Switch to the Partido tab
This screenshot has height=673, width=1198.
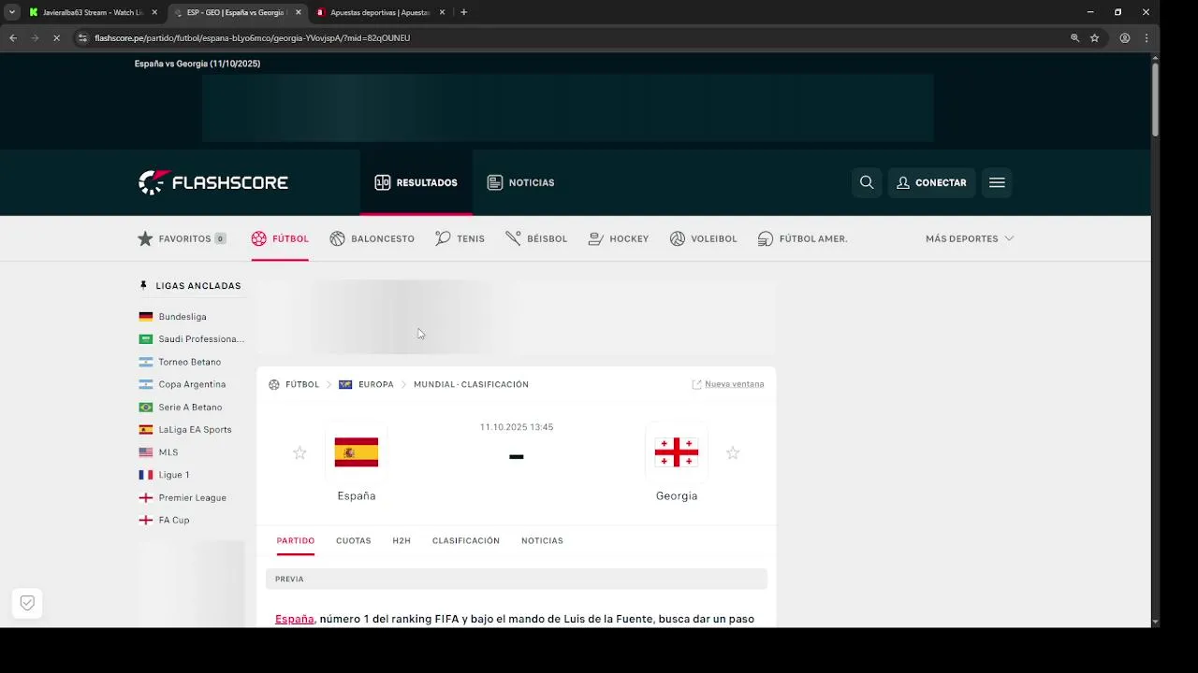click(296, 540)
